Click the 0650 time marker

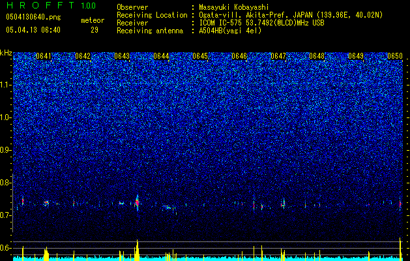pyautogui.click(x=395, y=56)
